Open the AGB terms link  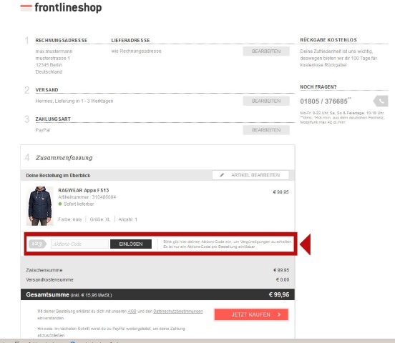(132, 312)
